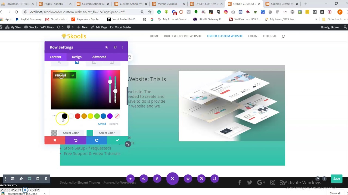348x195 pixels.
Task: Open LOGIN nav menu link
Action: point(253,36)
